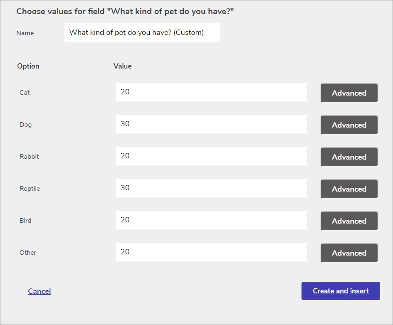The width and height of the screenshot is (393, 325).
Task: Click the Dog value field
Action: (x=211, y=124)
